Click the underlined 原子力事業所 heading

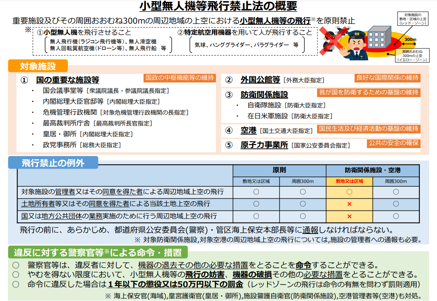[264, 145]
